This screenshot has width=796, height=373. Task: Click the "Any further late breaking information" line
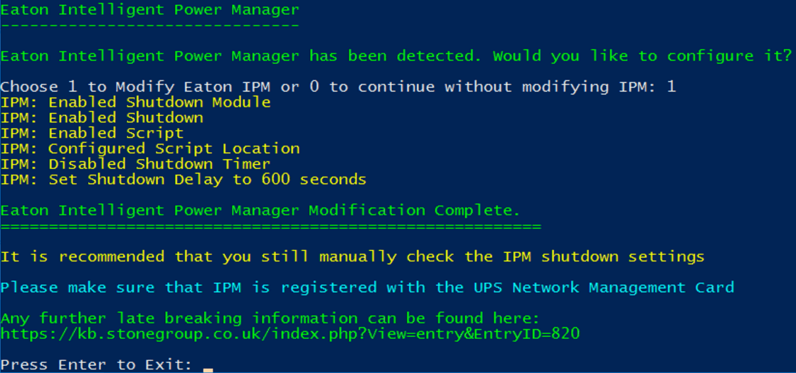click(x=270, y=318)
